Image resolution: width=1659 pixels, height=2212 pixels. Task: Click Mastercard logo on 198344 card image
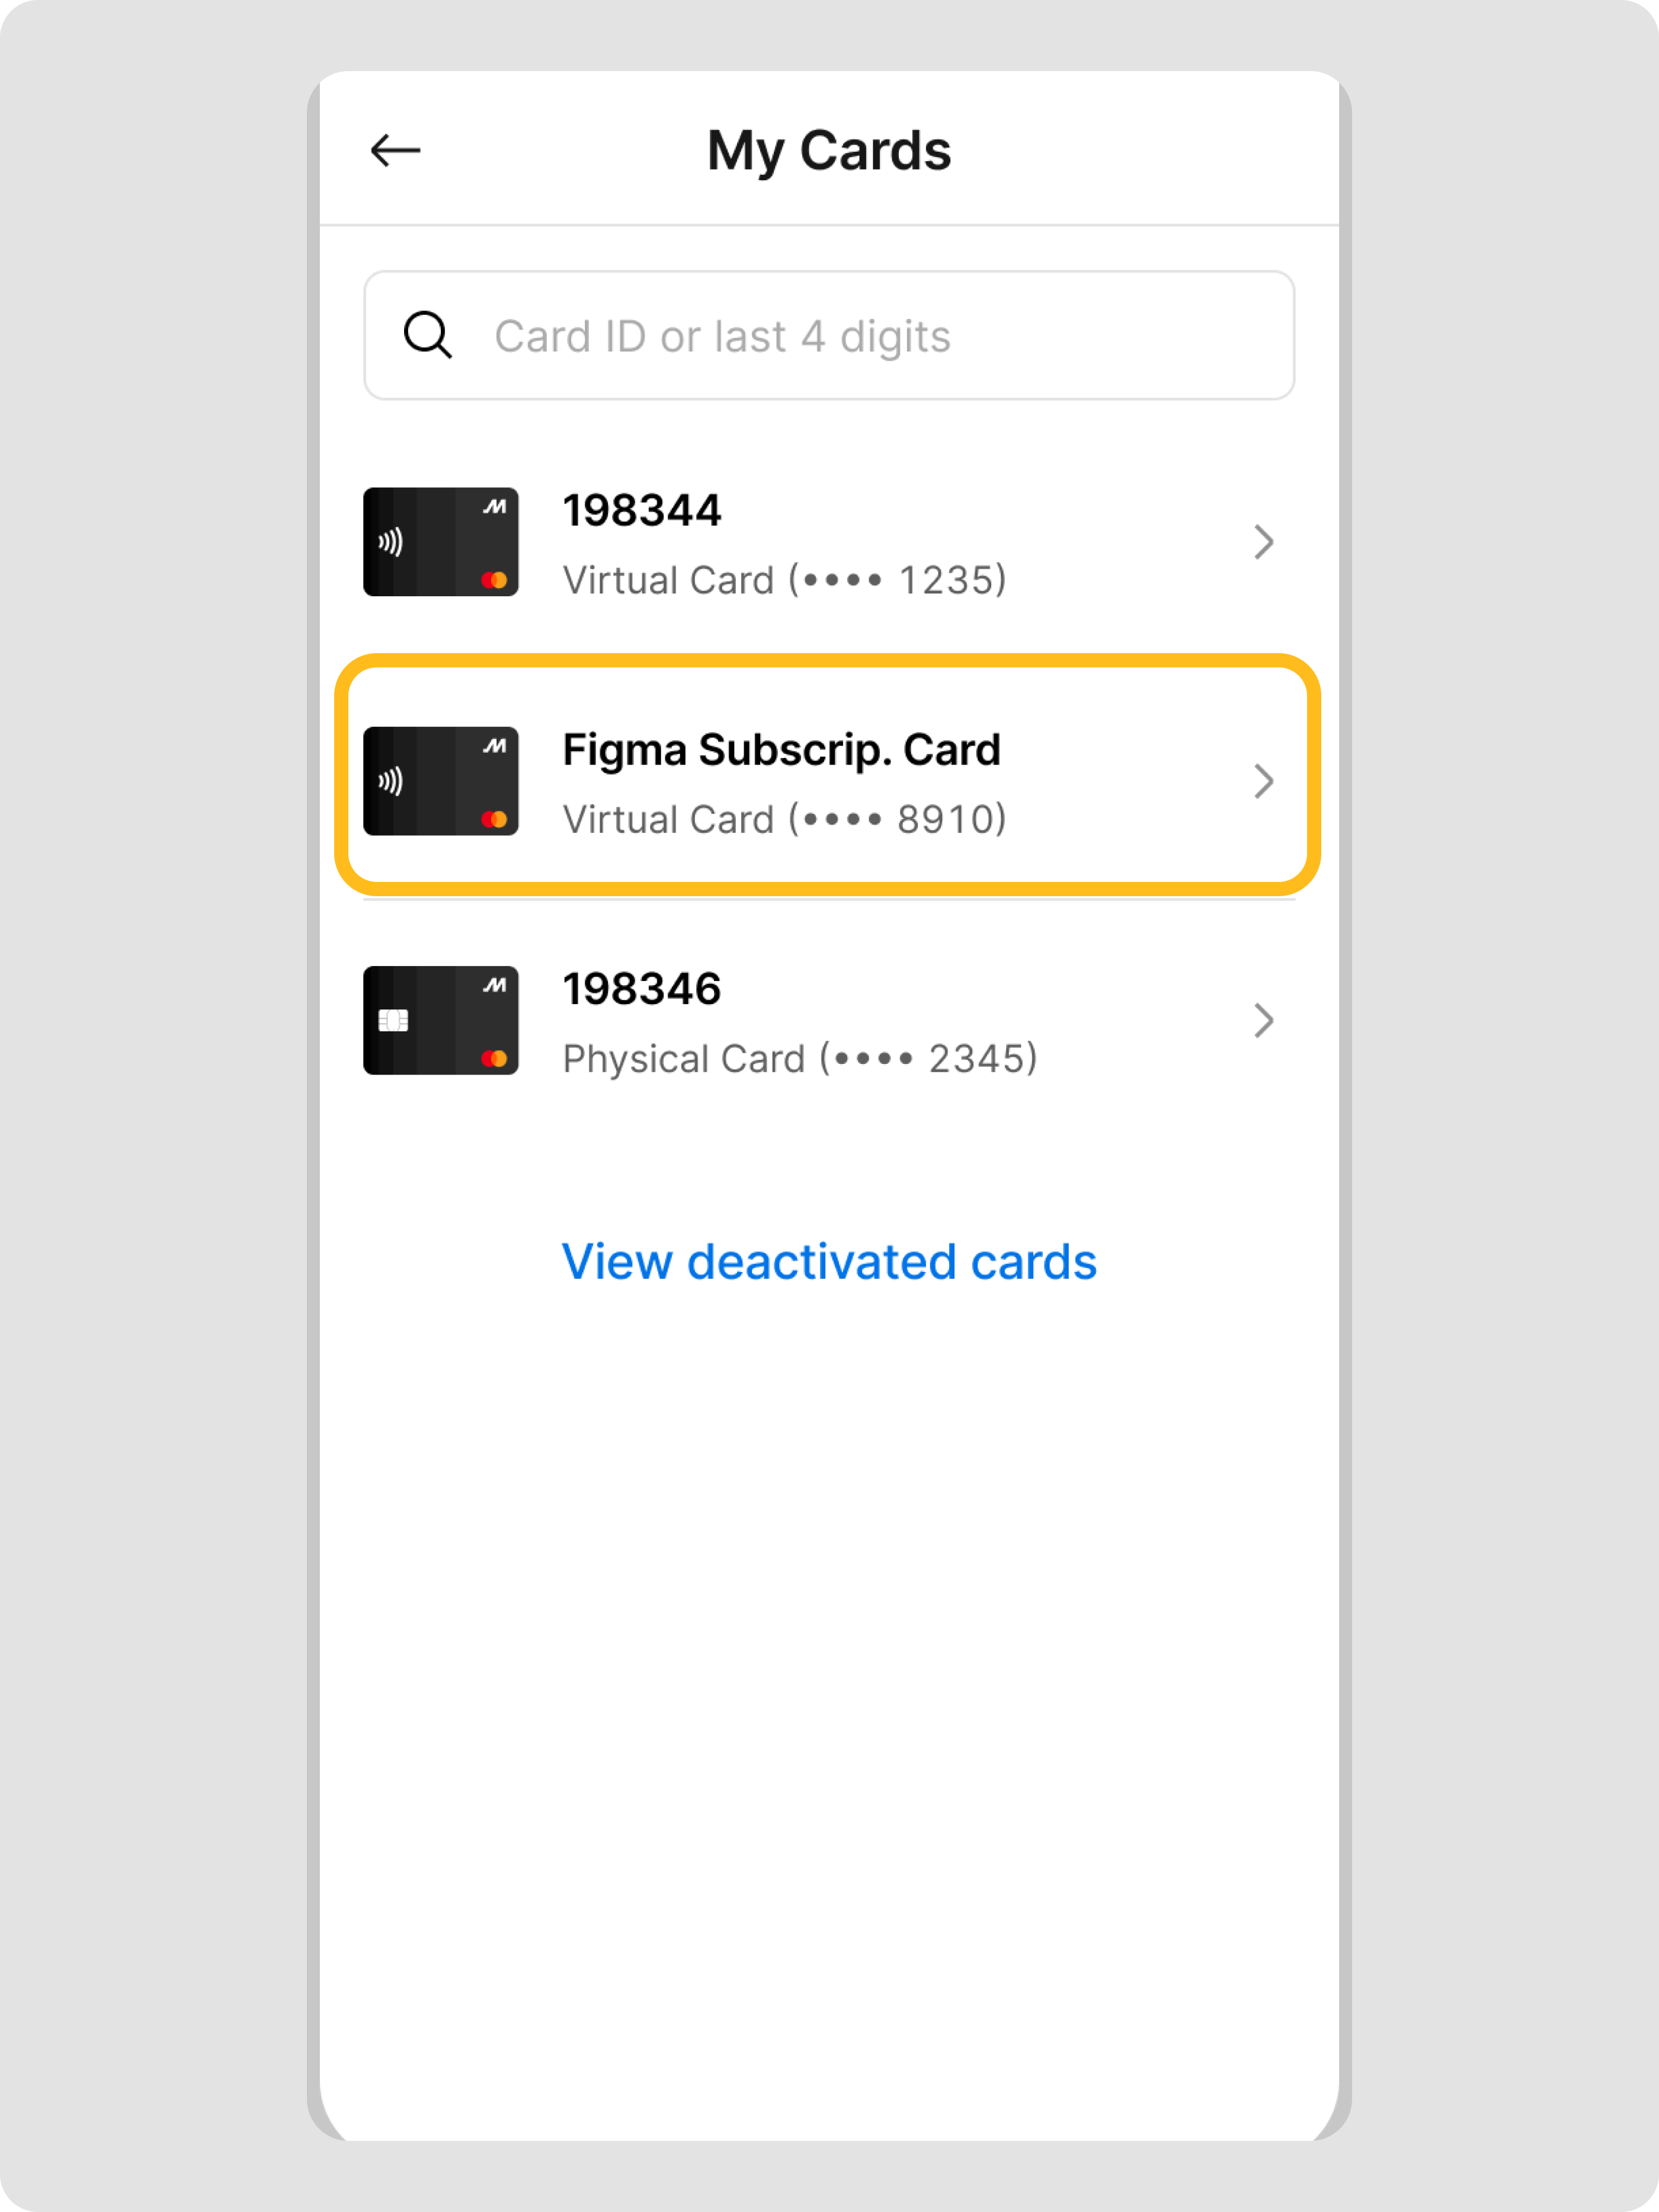point(494,580)
